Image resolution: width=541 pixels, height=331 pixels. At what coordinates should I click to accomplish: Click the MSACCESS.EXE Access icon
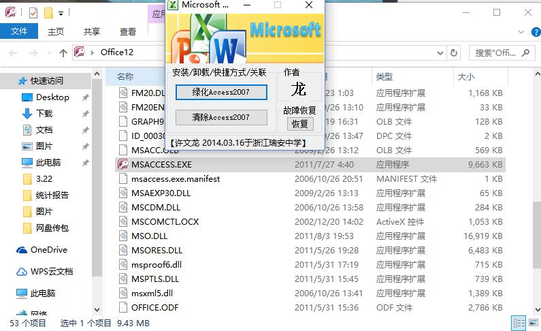(x=122, y=165)
